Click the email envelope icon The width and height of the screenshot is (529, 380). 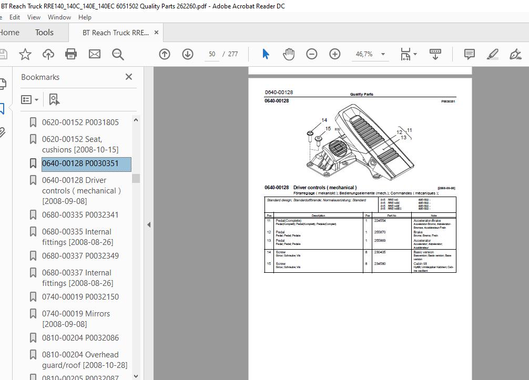pos(95,54)
